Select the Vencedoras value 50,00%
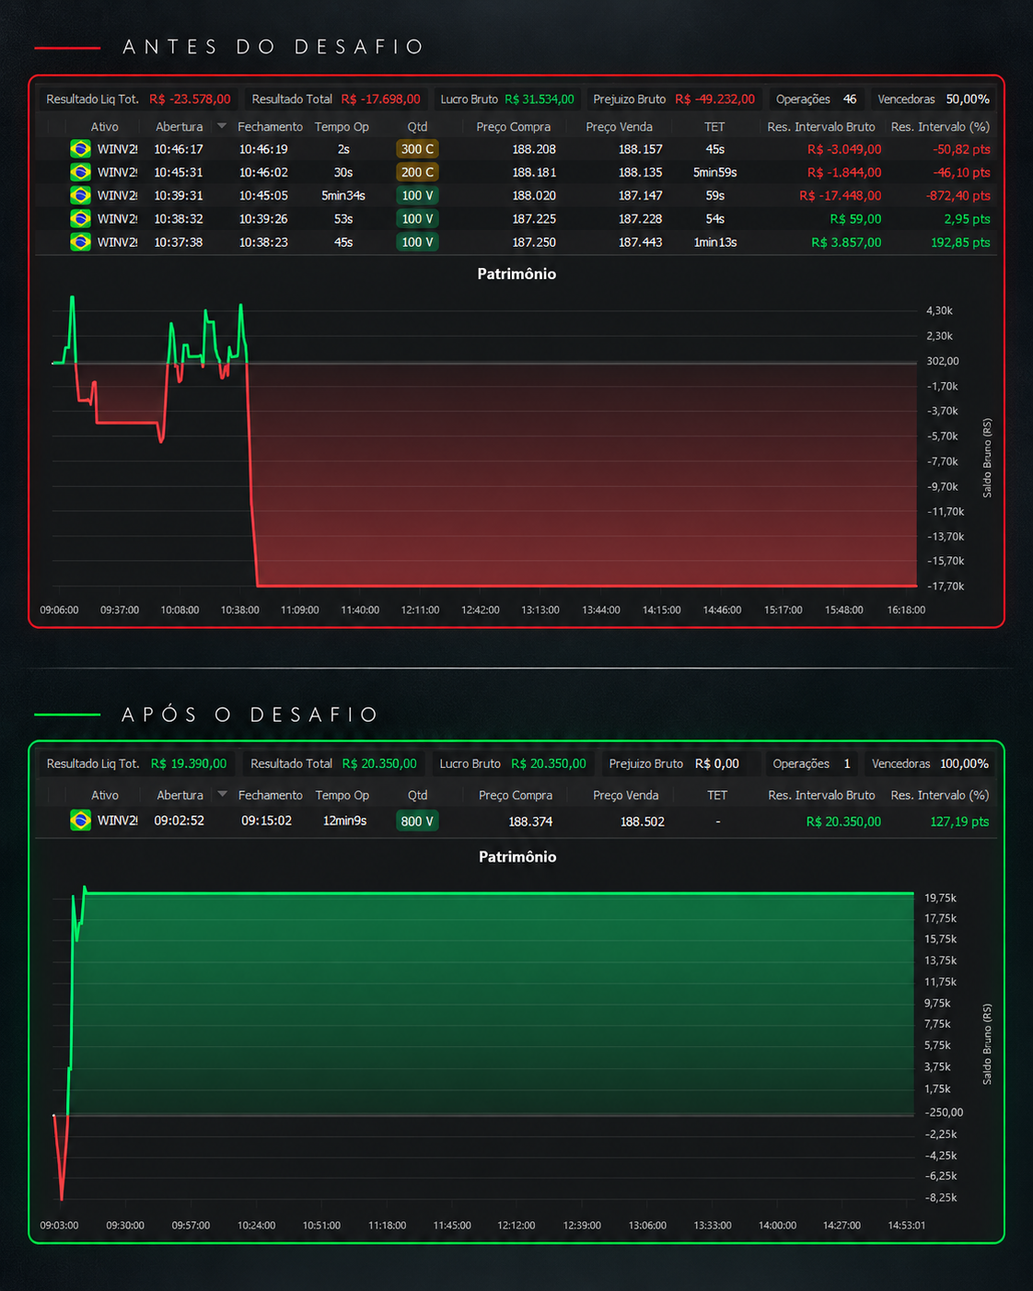The height and width of the screenshot is (1291, 1033). pyautogui.click(x=968, y=99)
